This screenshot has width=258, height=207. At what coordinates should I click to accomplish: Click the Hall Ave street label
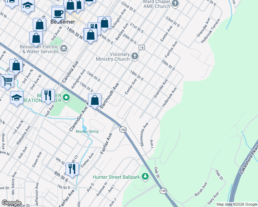pyautogui.click(x=49, y=111)
